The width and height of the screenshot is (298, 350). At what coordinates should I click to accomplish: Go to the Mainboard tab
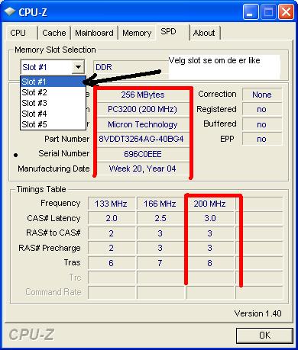[x=94, y=33]
